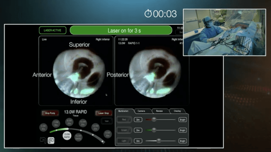Select the 15.0W RAPID dose circle
The height and width of the screenshot is (152, 271).
point(78,137)
